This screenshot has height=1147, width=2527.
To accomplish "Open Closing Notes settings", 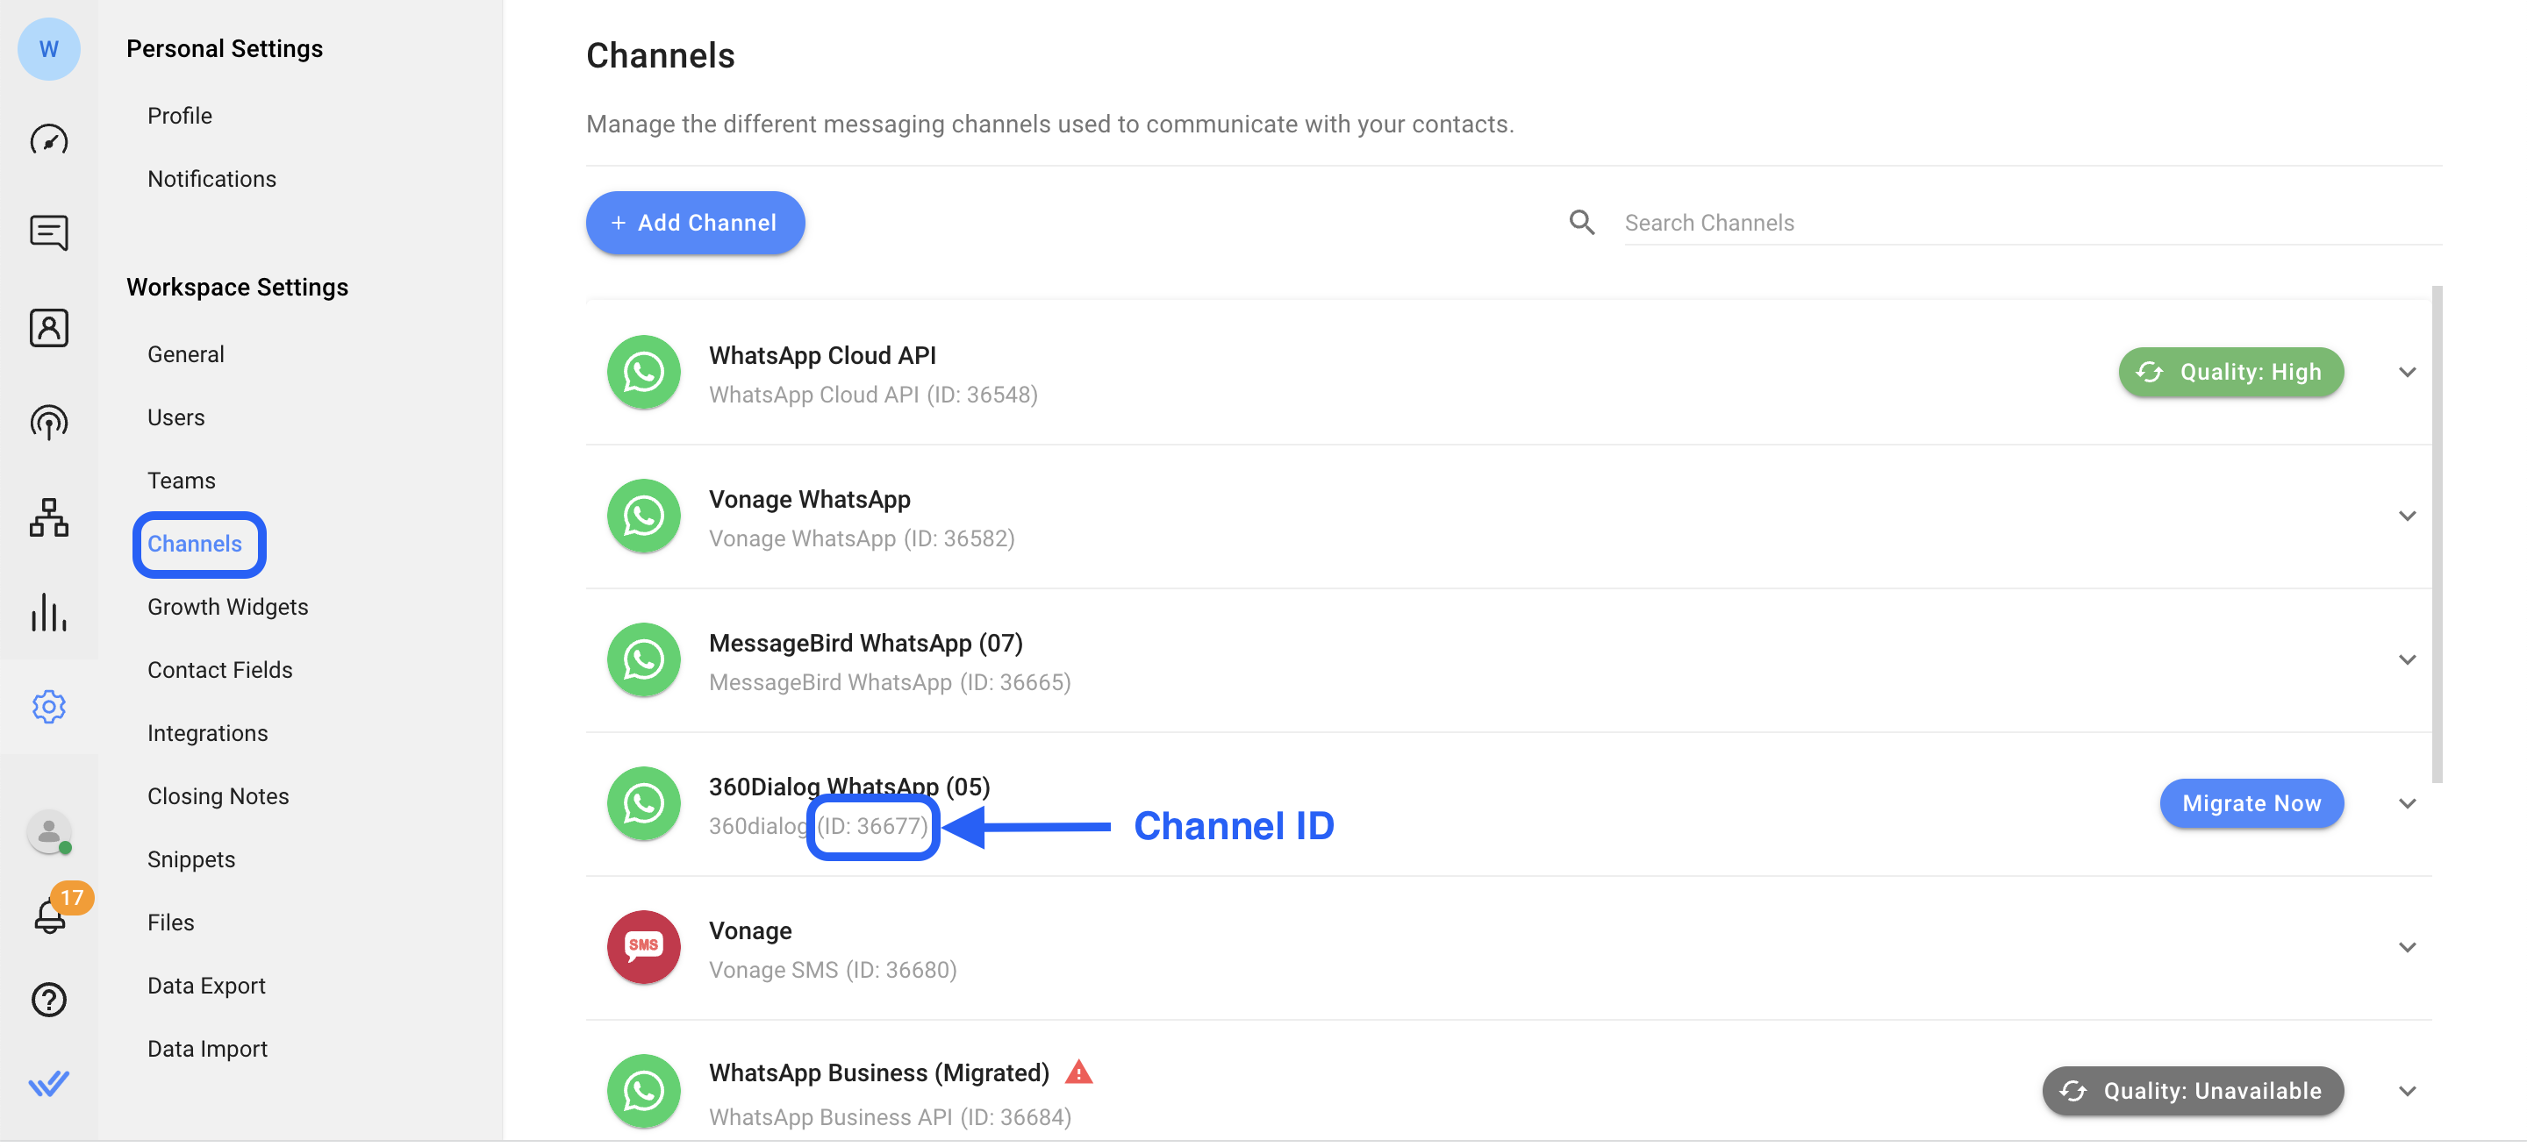I will 218,797.
